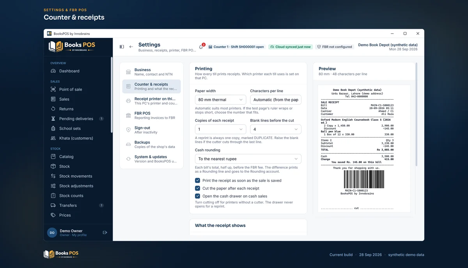Open Transfers truck icon

53,205
